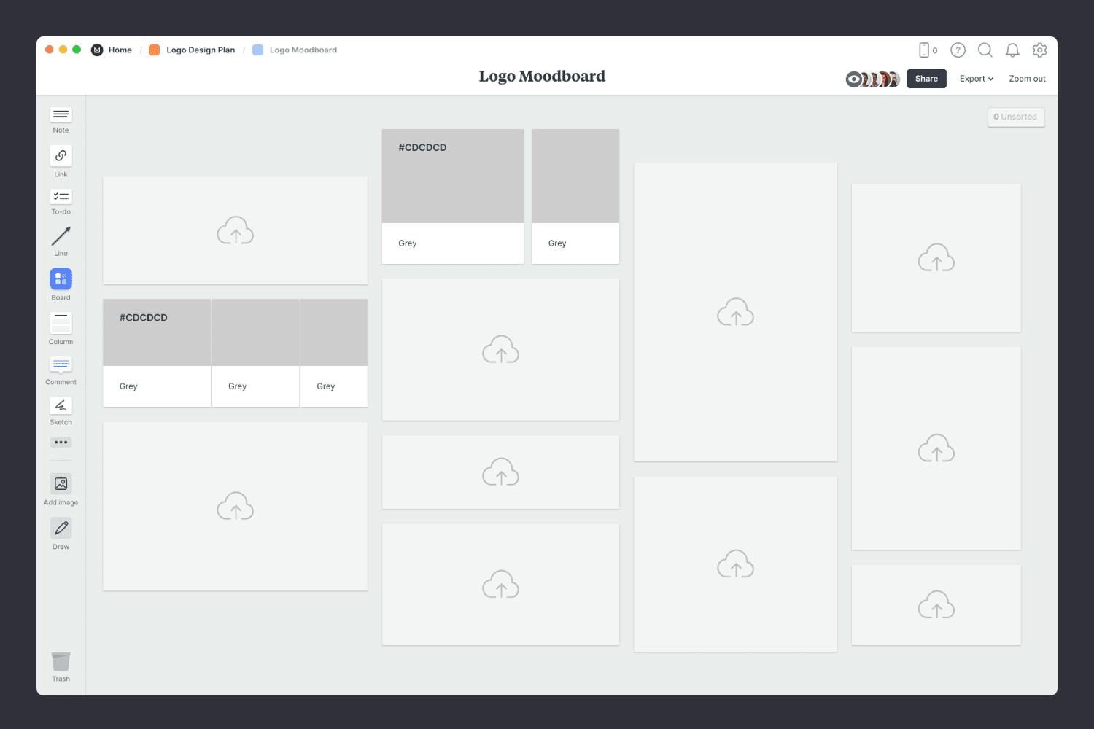Open notifications from the bell icon
1094x729 pixels.
pos(1012,50)
